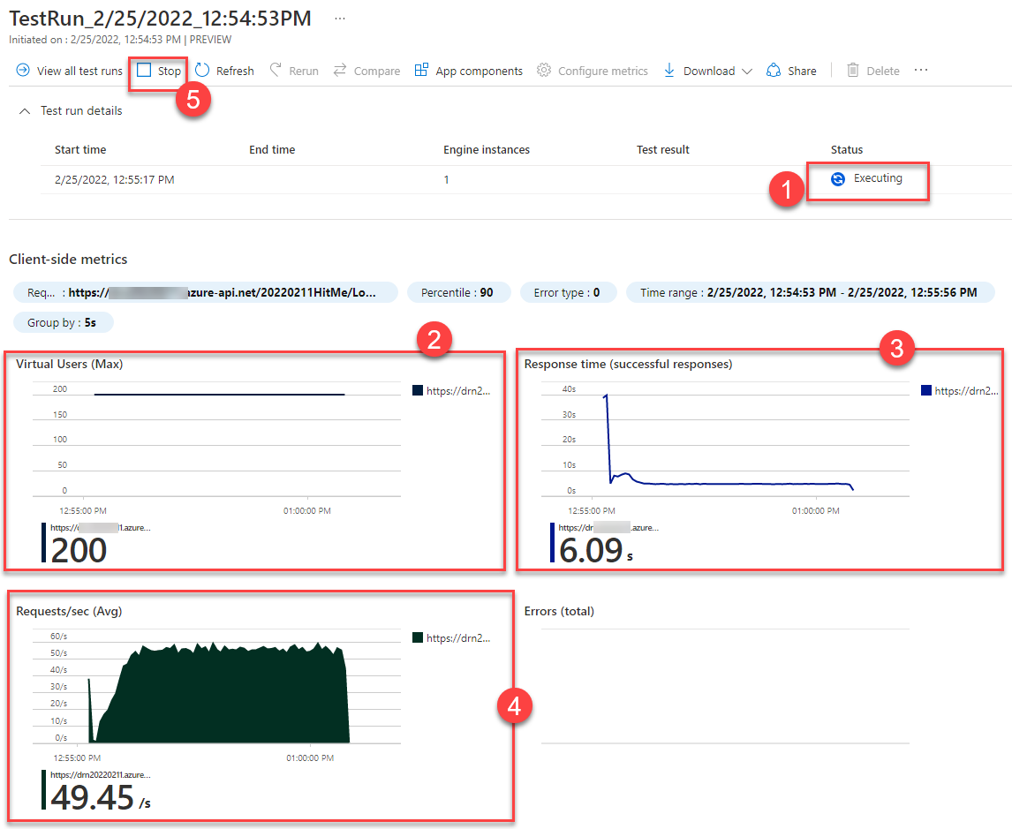Click the Percentile 90 filter pill
Viewport: 1012px width, 829px height.
coord(458,292)
